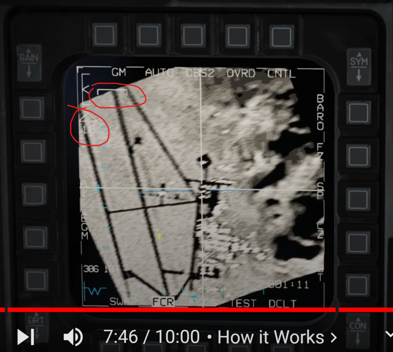Push the SYM rocker up arrow
The image size is (393, 352).
click(x=359, y=54)
